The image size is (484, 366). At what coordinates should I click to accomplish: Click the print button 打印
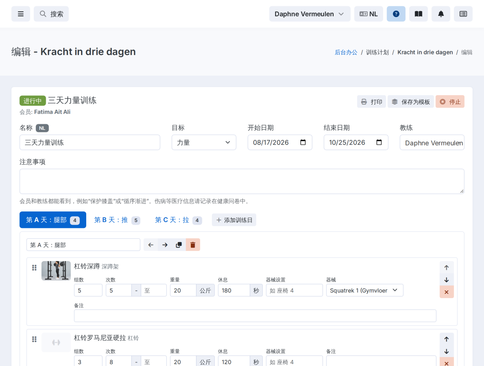click(371, 102)
